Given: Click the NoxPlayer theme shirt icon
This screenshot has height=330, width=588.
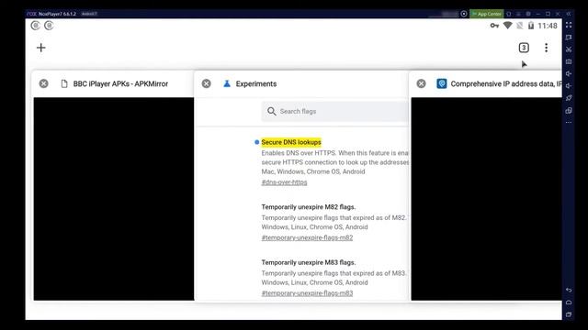Looking at the screenshot, I should (x=509, y=14).
